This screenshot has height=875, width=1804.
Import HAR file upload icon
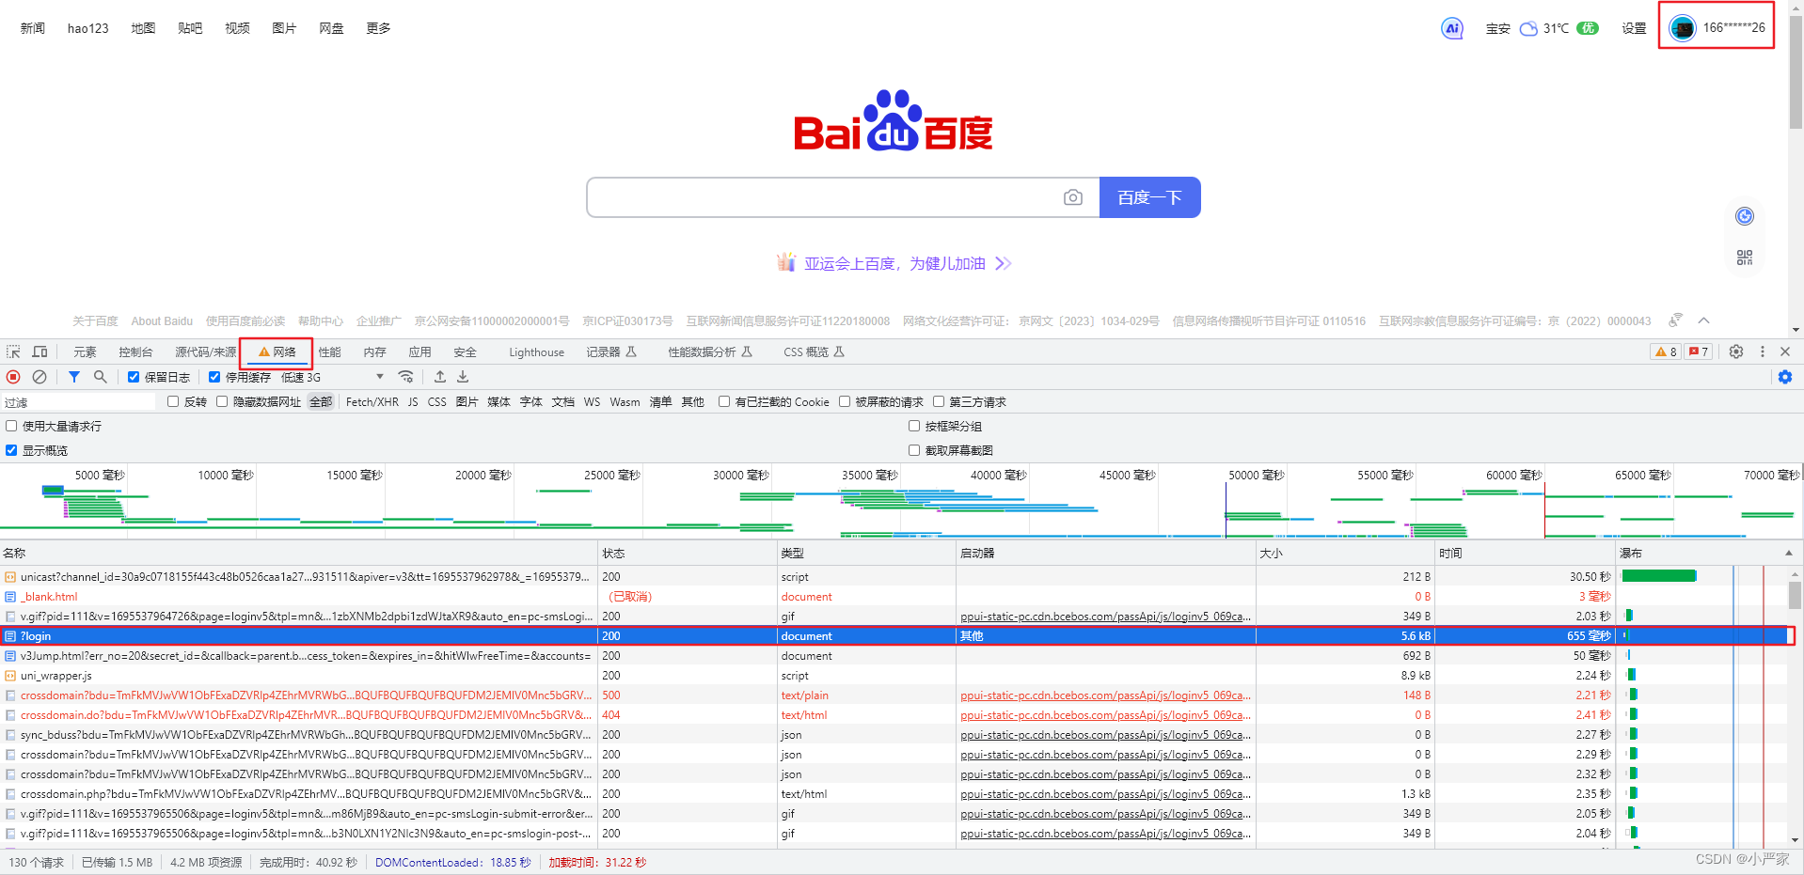pos(439,377)
